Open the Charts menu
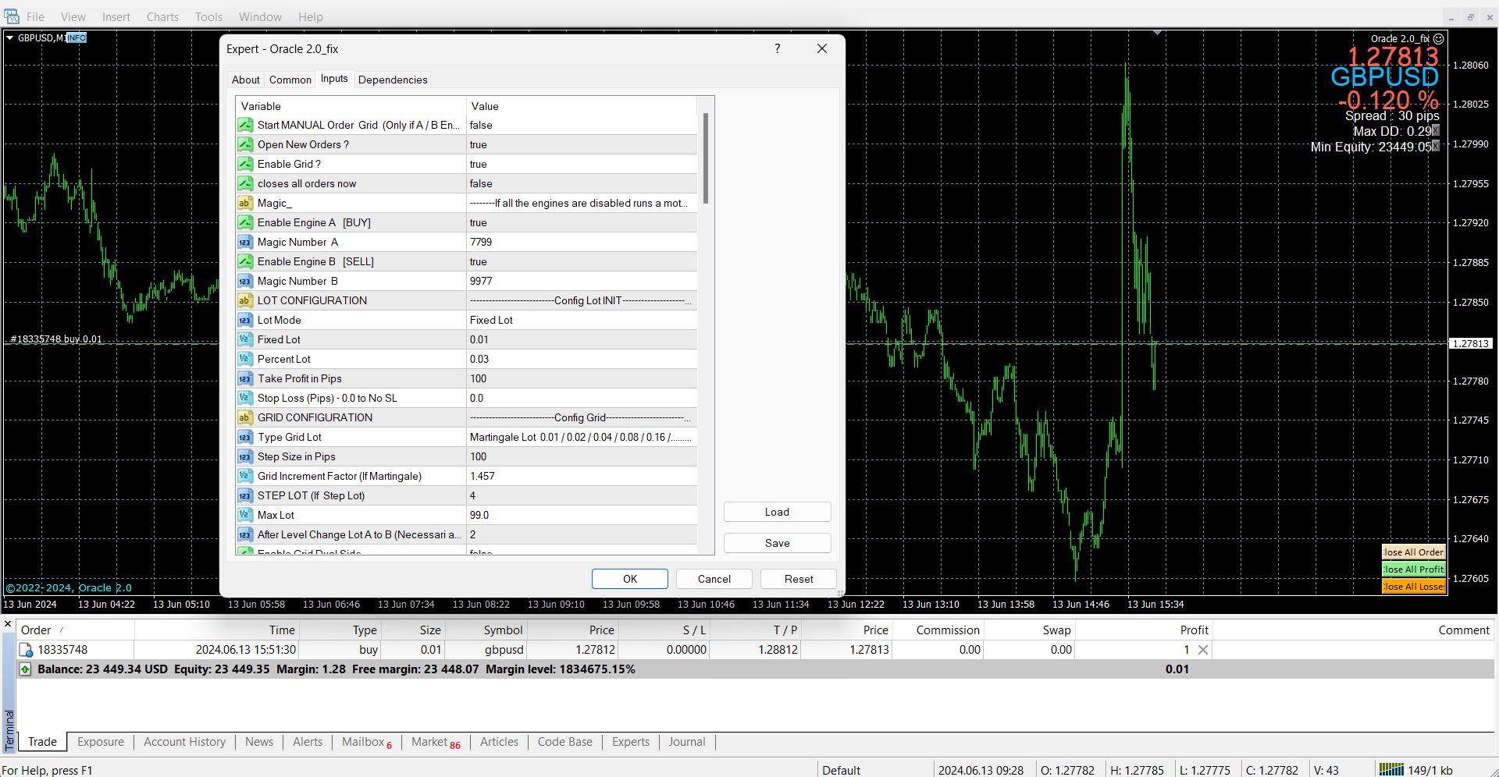 (x=162, y=16)
